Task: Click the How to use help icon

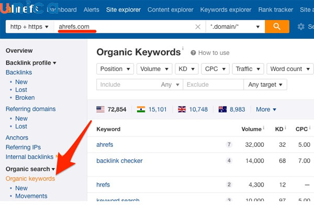Action: click(x=194, y=53)
